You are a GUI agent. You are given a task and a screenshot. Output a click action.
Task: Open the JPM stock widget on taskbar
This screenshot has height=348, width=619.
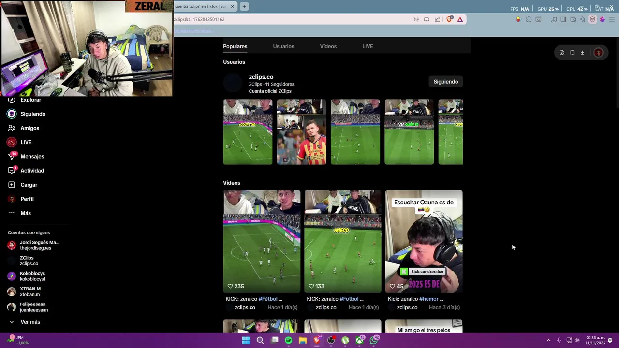coord(17,340)
